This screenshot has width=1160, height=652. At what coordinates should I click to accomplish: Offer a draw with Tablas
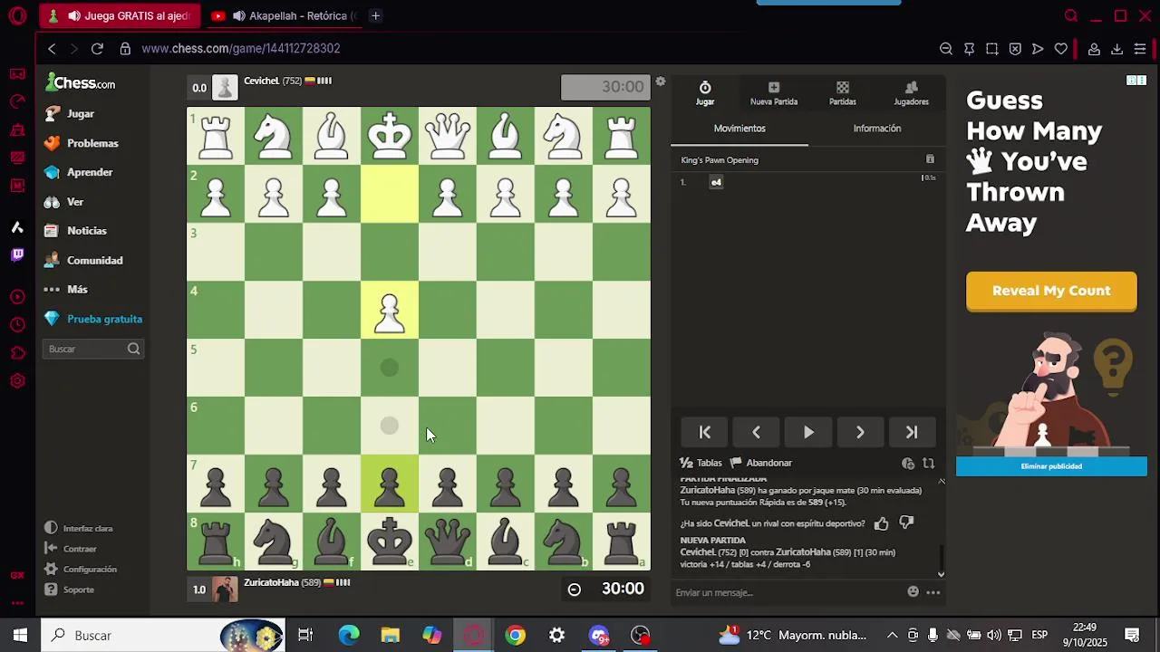[701, 463]
